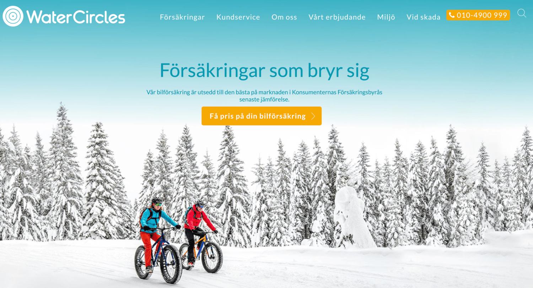
Task: Click the front wheel of the blue fat bike
Action: tap(171, 264)
